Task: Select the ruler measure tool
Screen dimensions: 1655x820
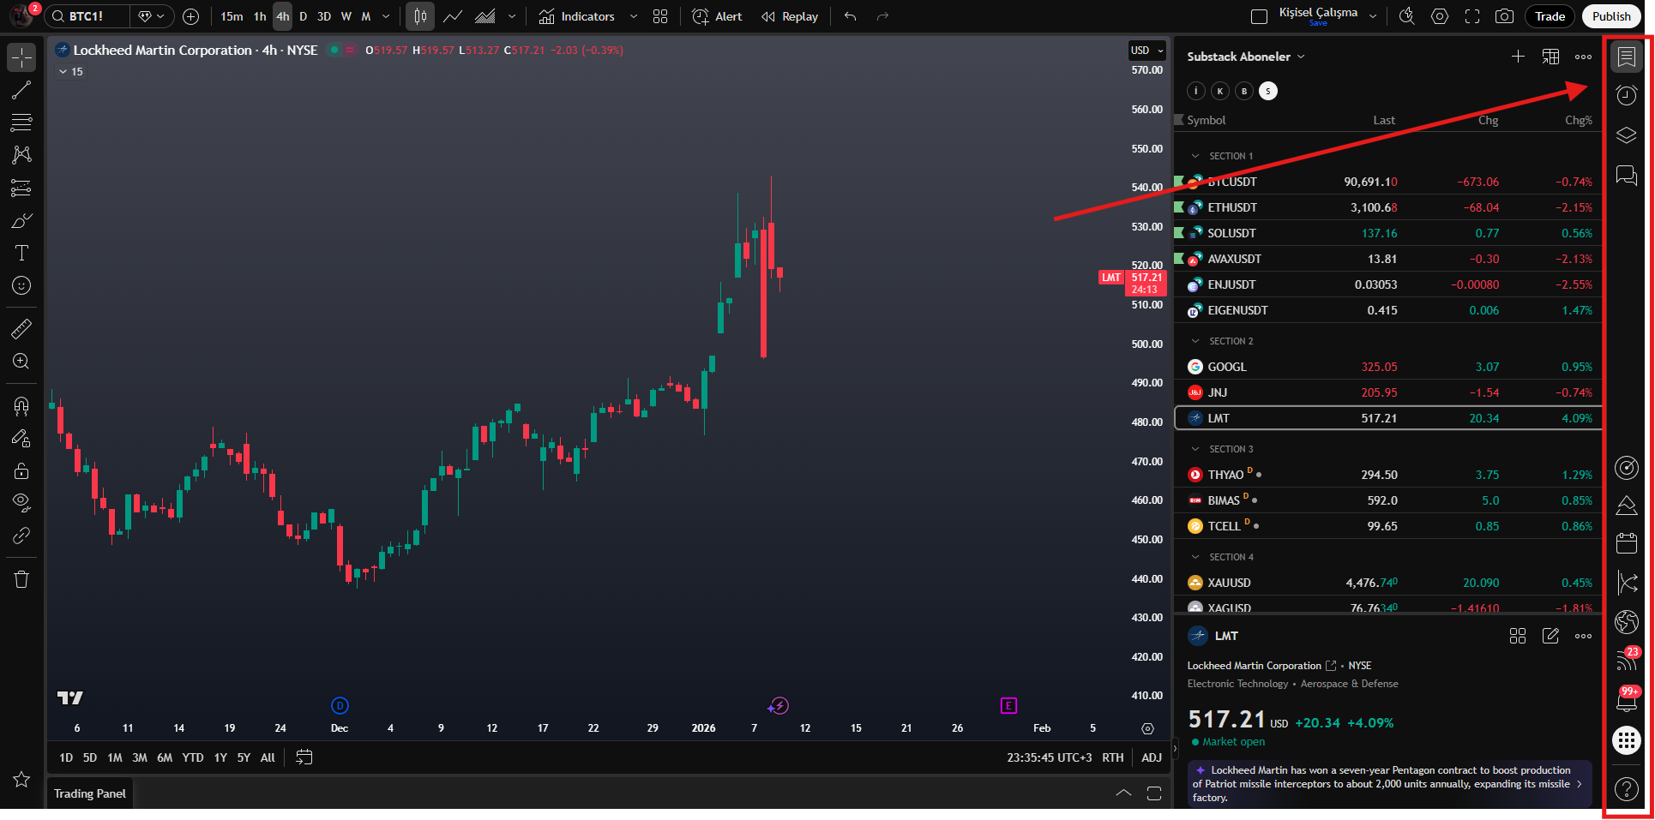Action: point(21,328)
